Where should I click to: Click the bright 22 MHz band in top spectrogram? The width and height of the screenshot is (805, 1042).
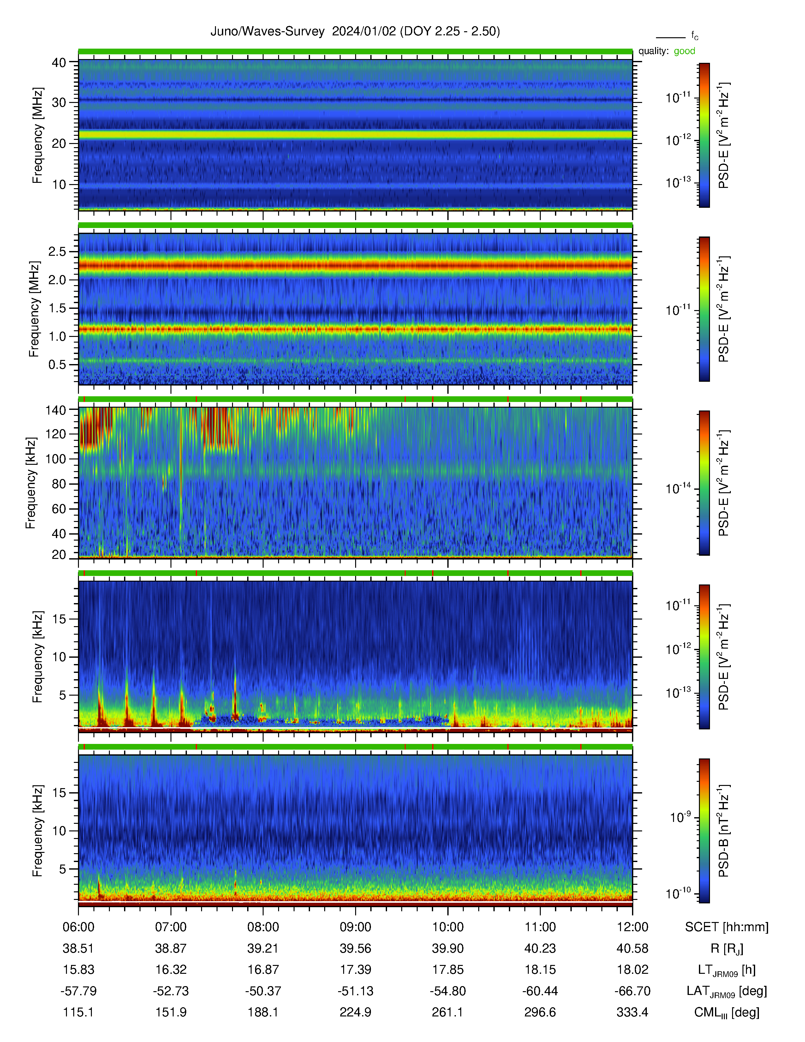coord(355,135)
